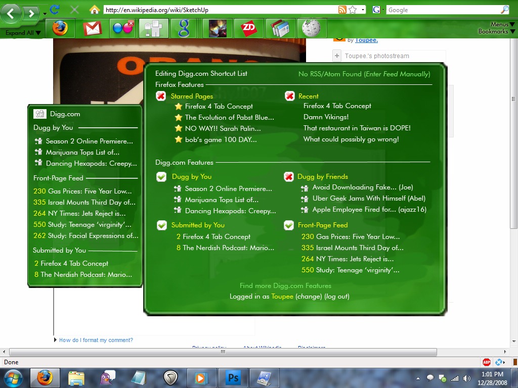Viewport: 518px width, 388px height.
Task: Open the Windows Start orb
Action: pyautogui.click(x=13, y=378)
